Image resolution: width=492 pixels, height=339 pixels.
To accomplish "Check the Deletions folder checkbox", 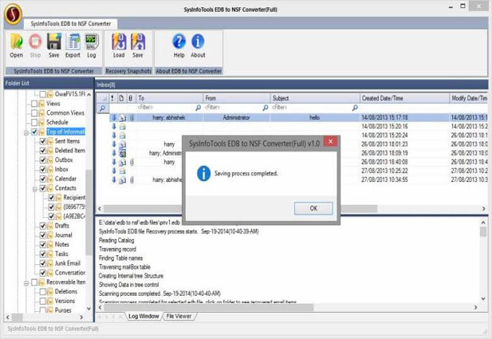I will 43,292.
